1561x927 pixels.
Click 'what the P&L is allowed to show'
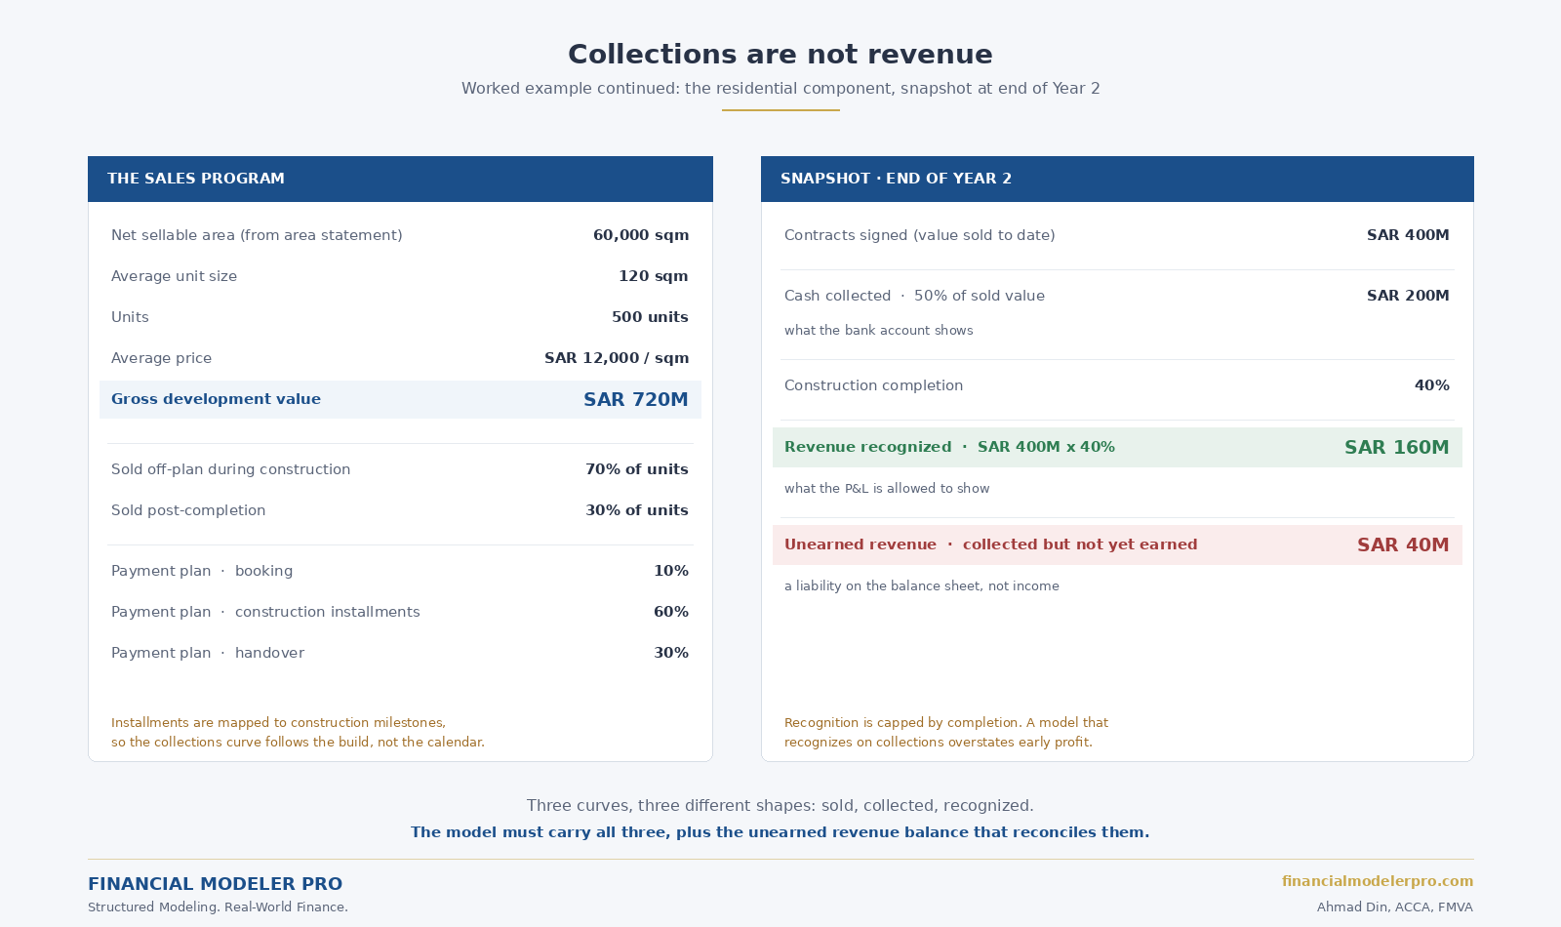[887, 489]
